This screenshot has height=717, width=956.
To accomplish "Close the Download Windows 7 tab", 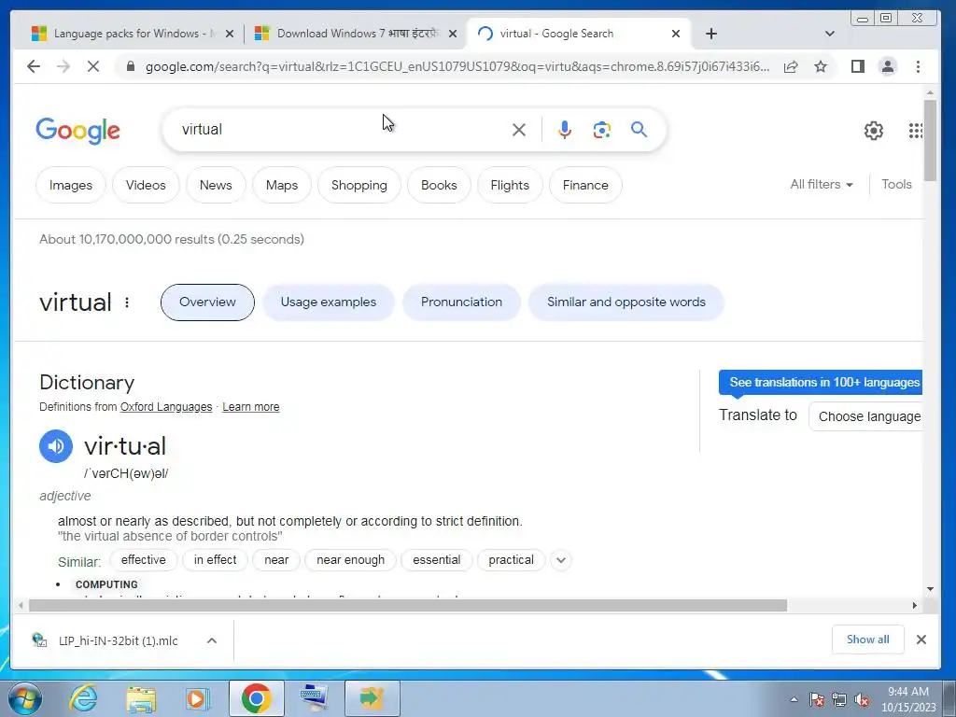I will tap(453, 34).
